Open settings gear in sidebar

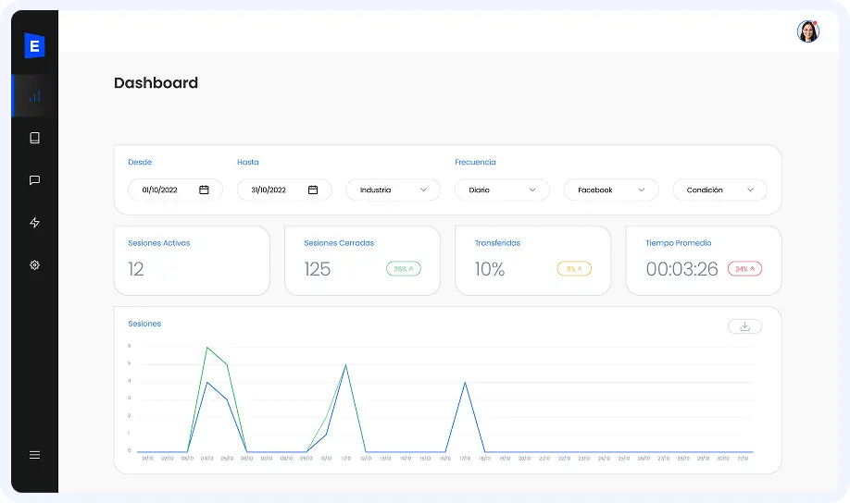point(34,265)
